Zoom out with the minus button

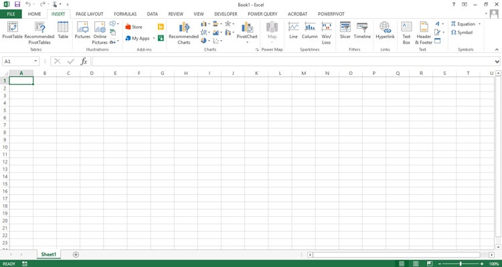click(x=440, y=264)
